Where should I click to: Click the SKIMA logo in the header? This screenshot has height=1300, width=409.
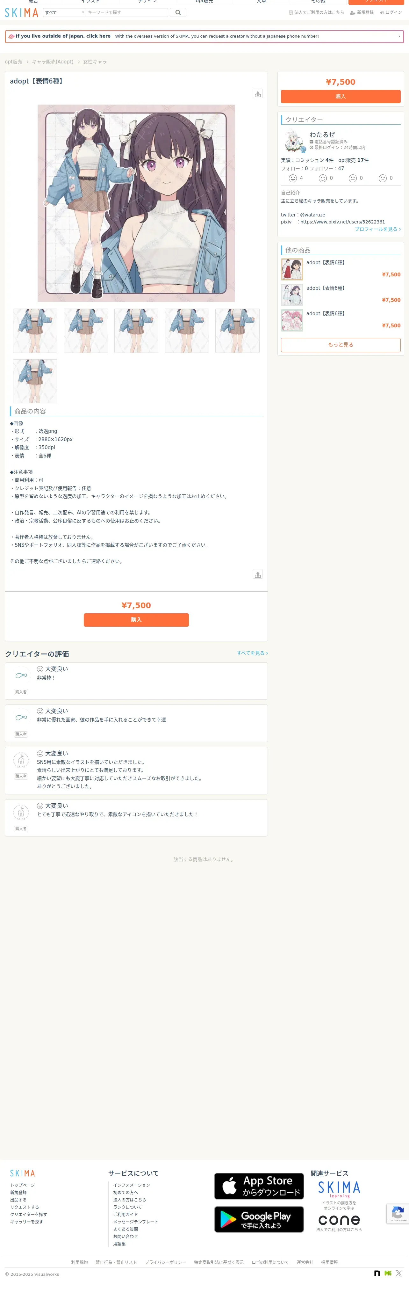coord(22,13)
